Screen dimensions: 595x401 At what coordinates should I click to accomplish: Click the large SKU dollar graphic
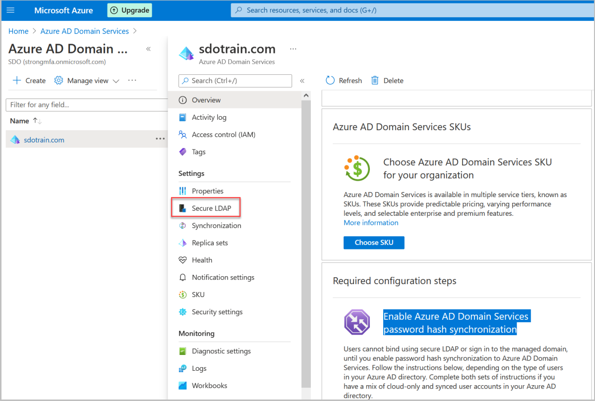click(x=357, y=168)
